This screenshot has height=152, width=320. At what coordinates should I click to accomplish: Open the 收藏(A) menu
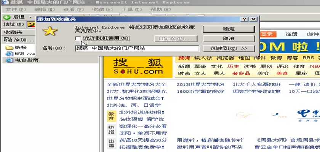coord(102,9)
